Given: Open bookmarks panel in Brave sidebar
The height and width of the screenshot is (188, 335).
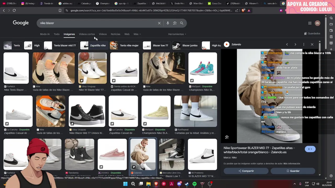Looking at the screenshot, I should point(331,37).
